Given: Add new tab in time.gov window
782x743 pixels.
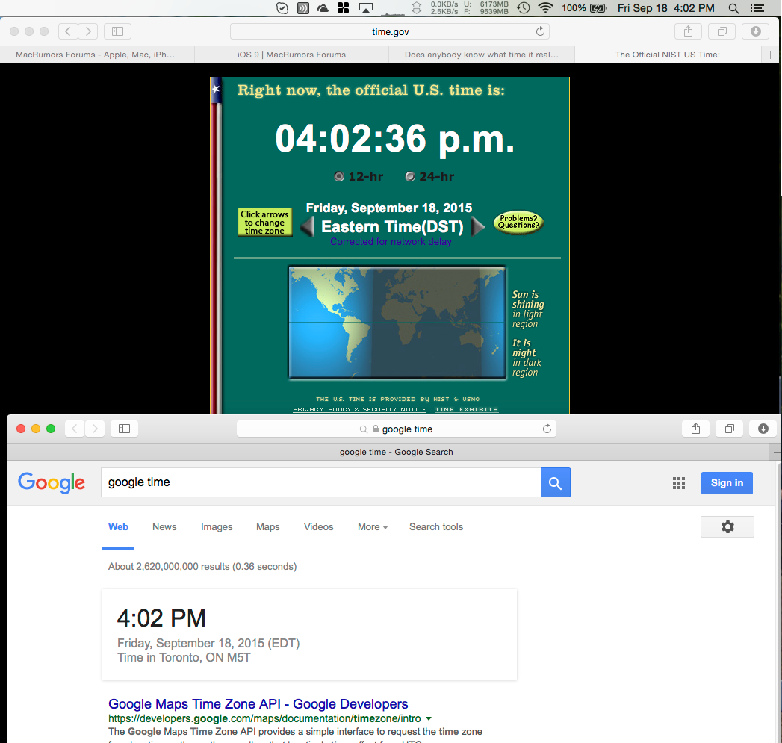Looking at the screenshot, I should (771, 55).
